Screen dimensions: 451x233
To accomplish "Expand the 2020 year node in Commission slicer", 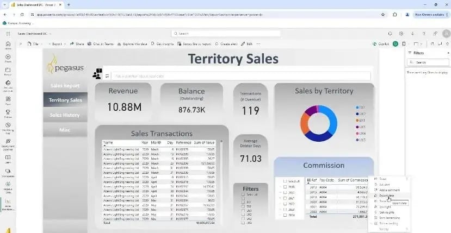I will click(x=280, y=192).
